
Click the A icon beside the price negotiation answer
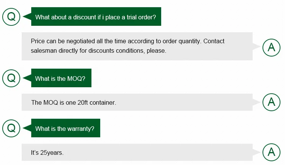(x=271, y=47)
